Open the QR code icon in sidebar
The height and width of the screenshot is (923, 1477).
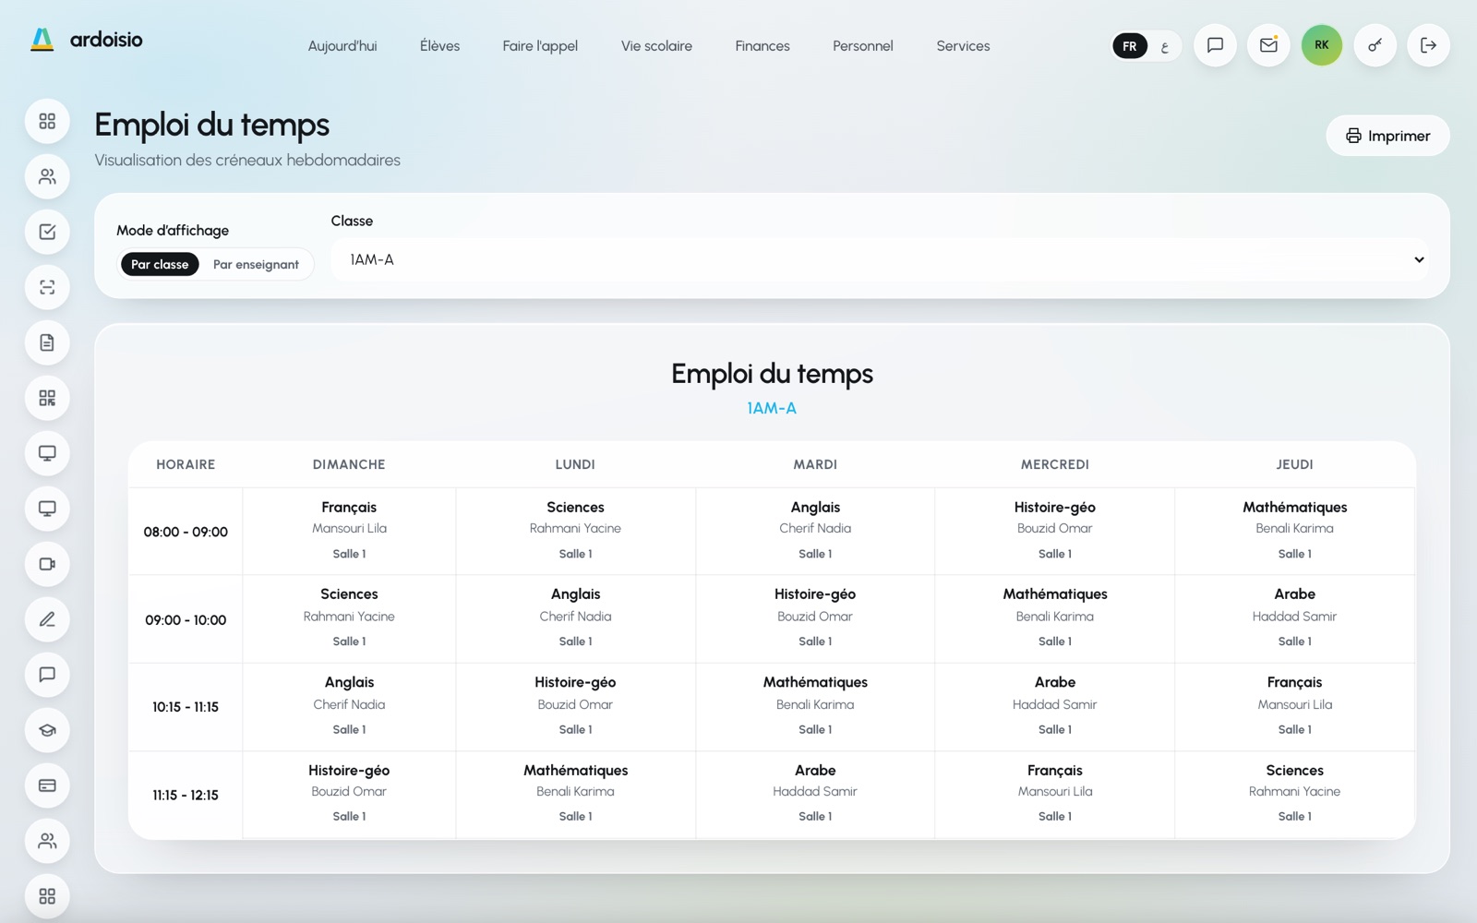pos(47,398)
